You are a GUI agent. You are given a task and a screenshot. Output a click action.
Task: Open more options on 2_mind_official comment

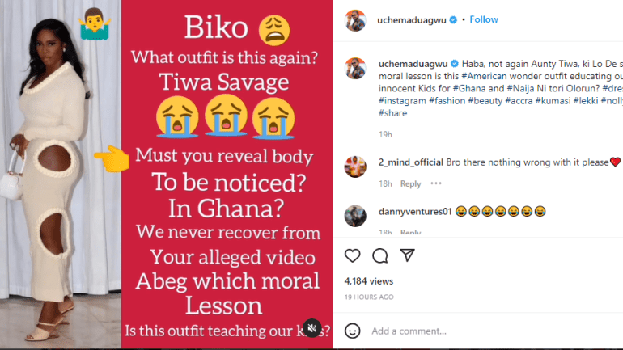pos(436,183)
